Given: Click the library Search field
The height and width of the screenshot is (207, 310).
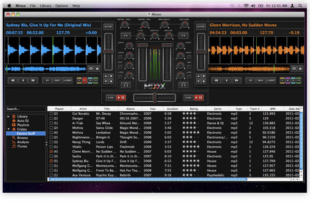Looking at the screenshot, I should tap(25, 109).
